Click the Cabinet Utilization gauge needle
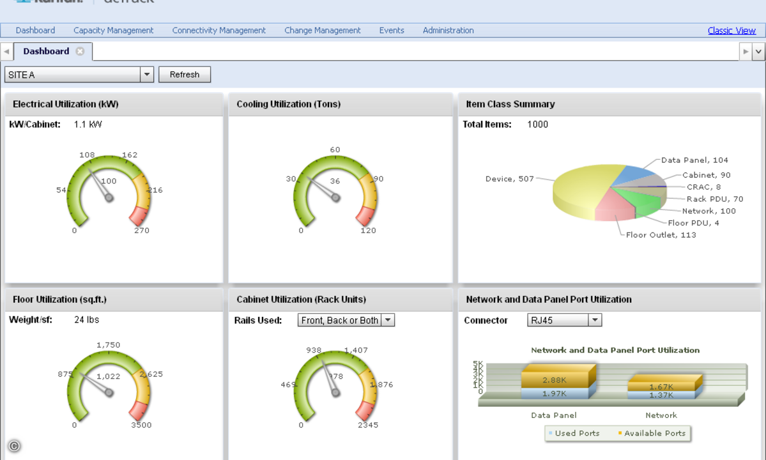 coord(330,378)
